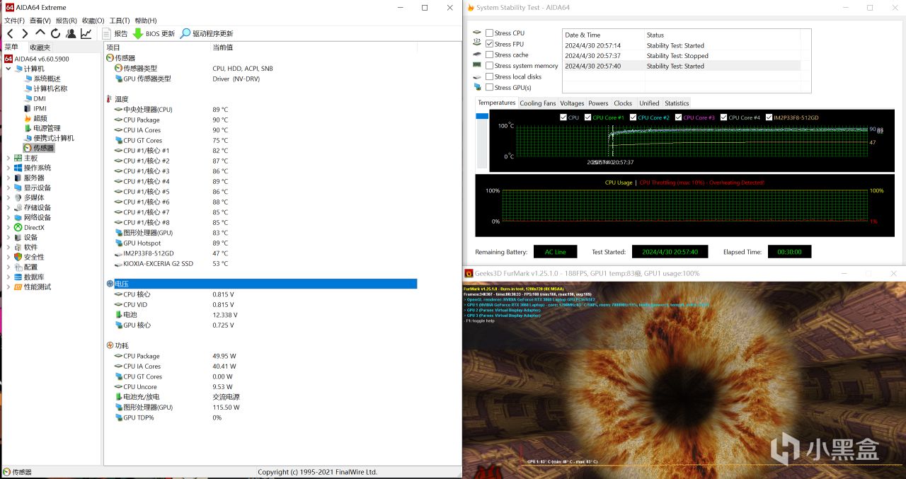Enable the Stress CPU checkbox
This screenshot has height=479, width=906.
(489, 33)
